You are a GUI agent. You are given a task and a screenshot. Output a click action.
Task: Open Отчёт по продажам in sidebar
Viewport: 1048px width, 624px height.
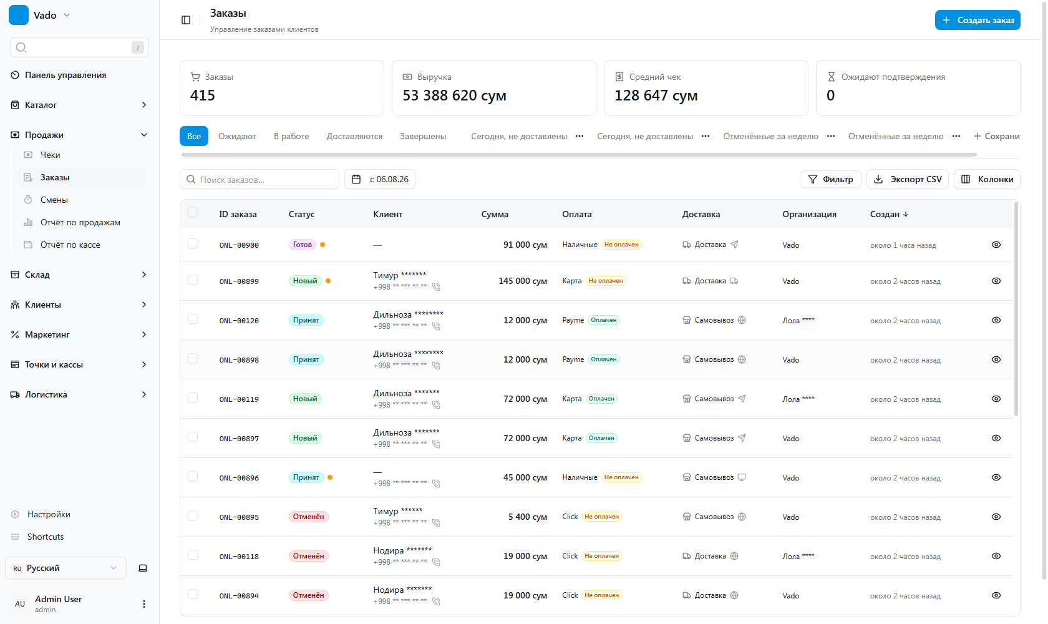[x=80, y=222]
